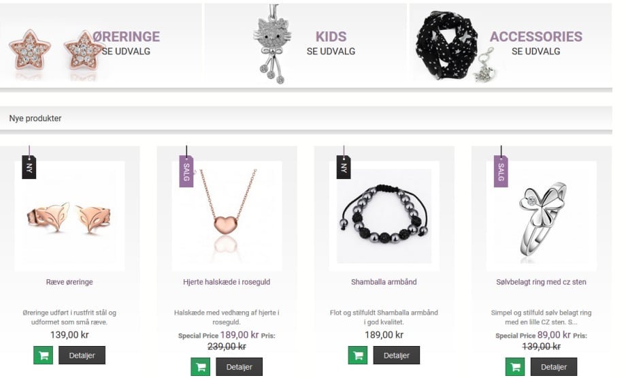Click the NY tag on fox earrings

coord(29,167)
